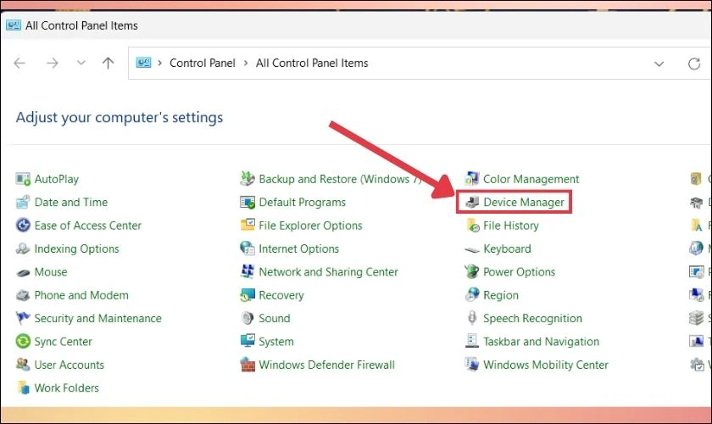712x424 pixels.
Task: Open the Network and Sharing Center link
Action: (x=328, y=271)
